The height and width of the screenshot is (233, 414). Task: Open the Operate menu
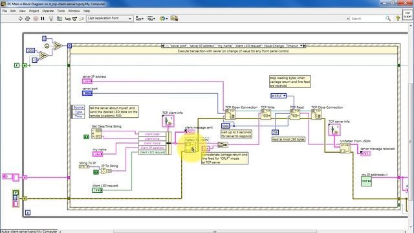click(48, 11)
